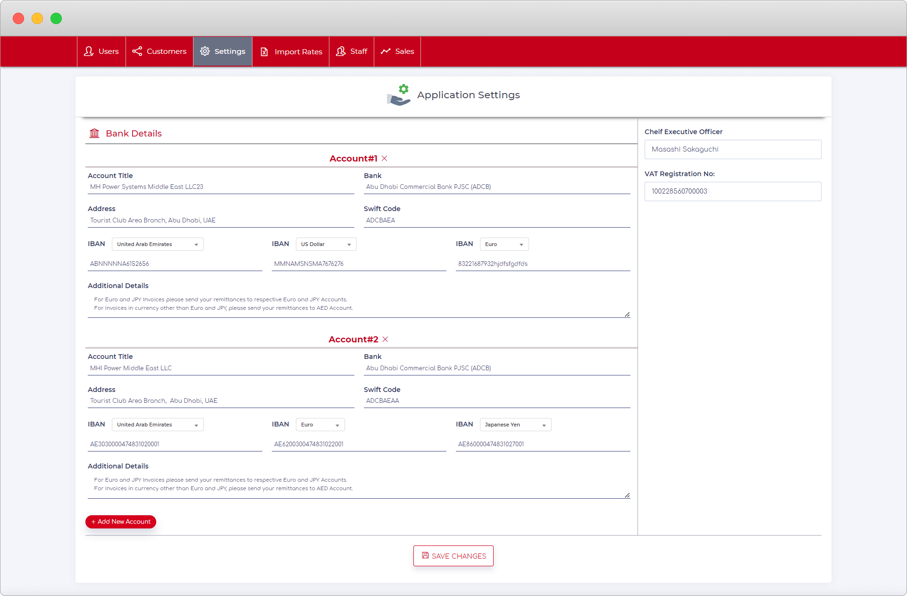
Task: Edit Chief Executive Officer name field
Action: coord(733,149)
